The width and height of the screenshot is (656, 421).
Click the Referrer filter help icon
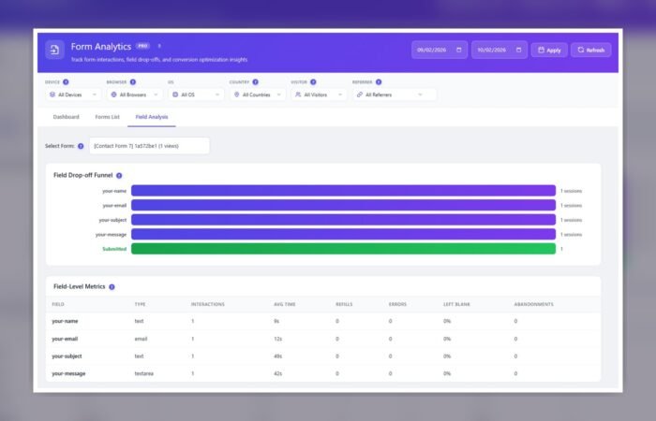(x=379, y=82)
